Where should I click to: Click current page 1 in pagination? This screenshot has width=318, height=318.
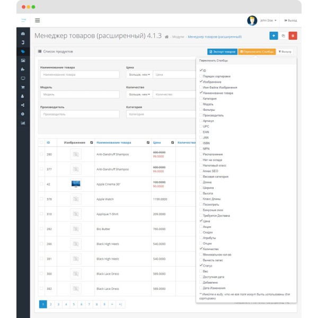click(43, 304)
